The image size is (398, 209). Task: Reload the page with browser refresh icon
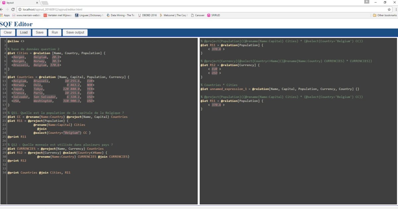[13, 10]
